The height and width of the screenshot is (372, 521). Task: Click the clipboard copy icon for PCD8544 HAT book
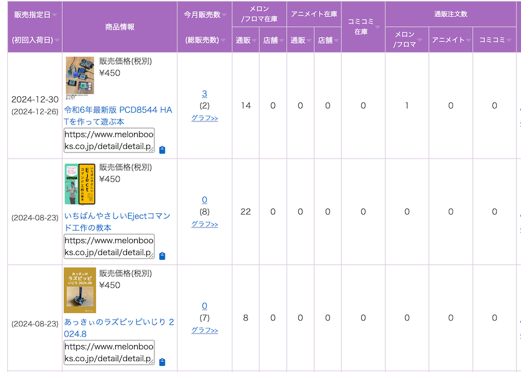tap(162, 150)
